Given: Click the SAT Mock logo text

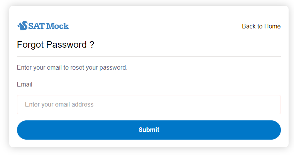Looking at the screenshot, I should (48, 26).
